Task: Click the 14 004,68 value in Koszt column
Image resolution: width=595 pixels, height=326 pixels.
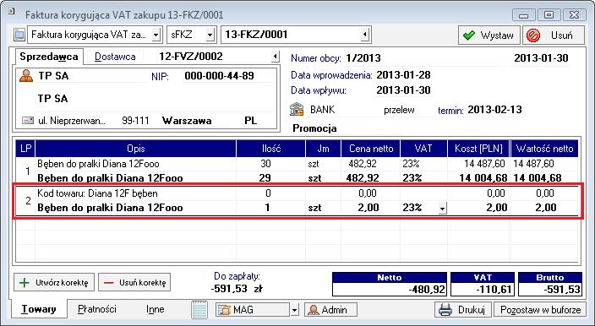Action: point(483,178)
